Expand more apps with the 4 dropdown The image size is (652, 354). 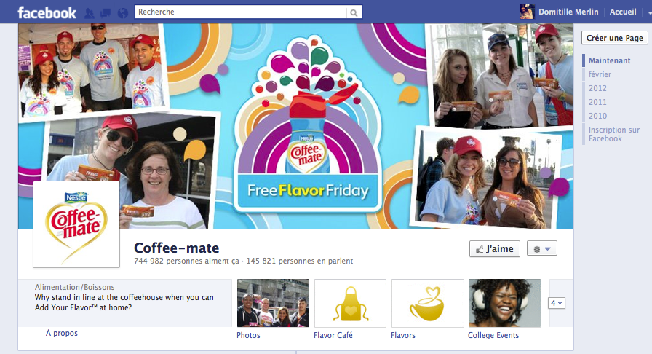point(557,303)
